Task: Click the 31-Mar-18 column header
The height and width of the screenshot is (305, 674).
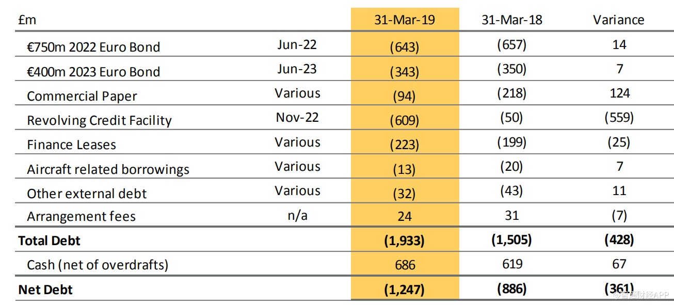Action: point(511,20)
